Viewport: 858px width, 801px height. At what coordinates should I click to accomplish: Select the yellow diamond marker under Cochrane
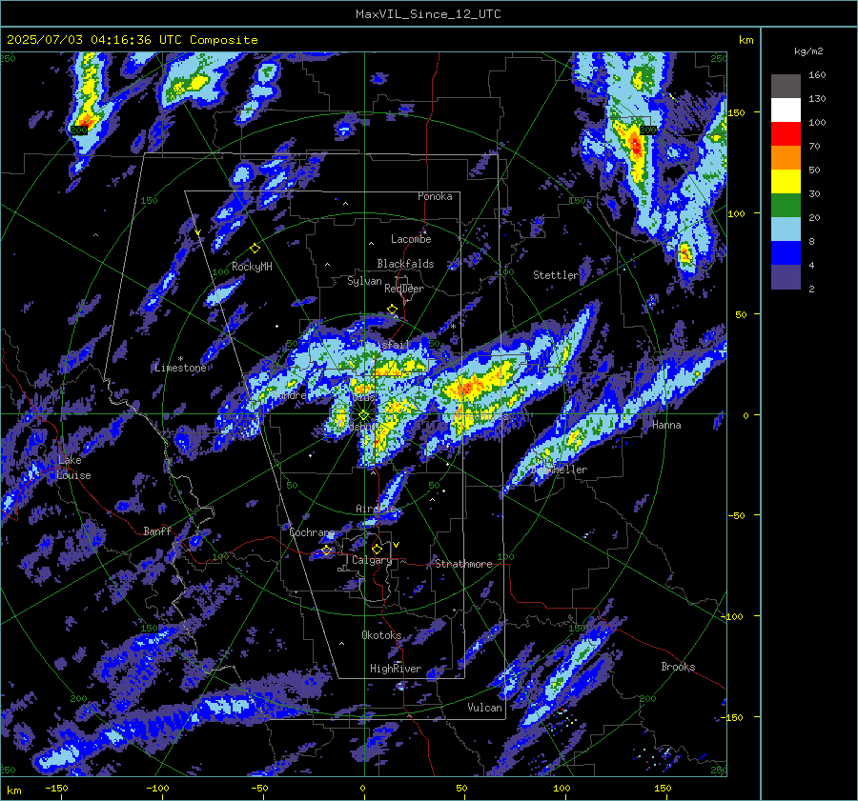pyautogui.click(x=327, y=551)
